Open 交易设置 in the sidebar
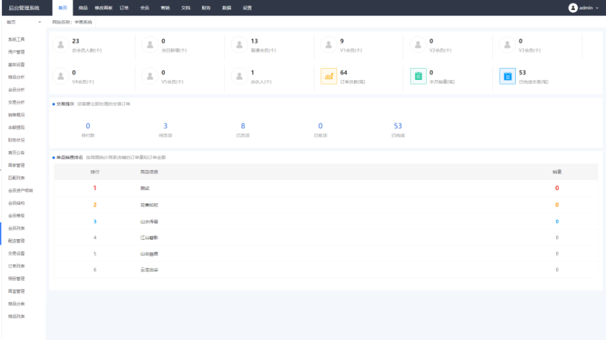Image resolution: width=606 pixels, height=340 pixels. tap(16, 253)
